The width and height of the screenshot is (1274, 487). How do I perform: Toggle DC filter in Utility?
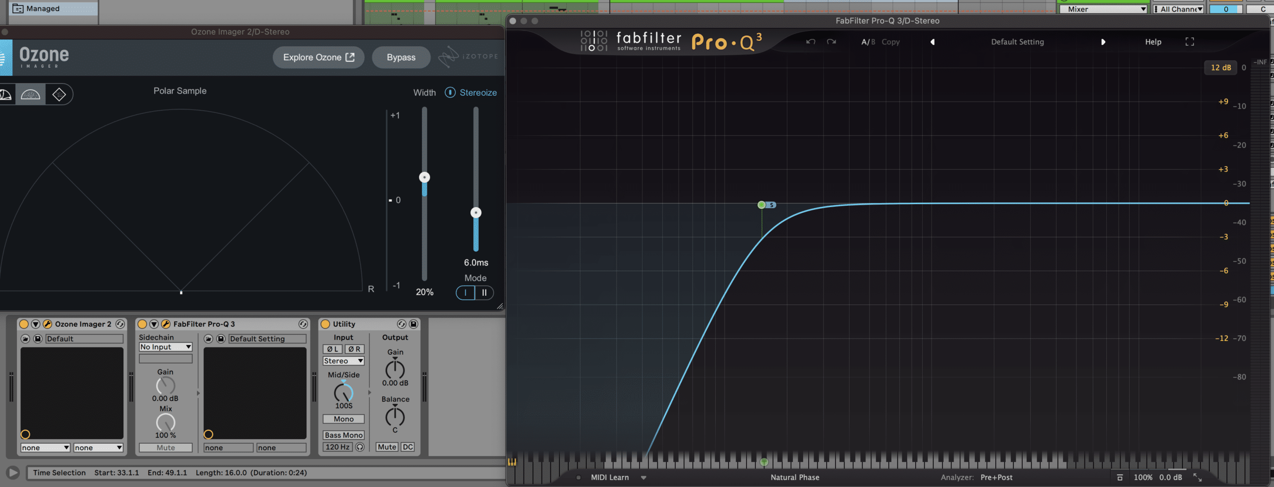[408, 447]
